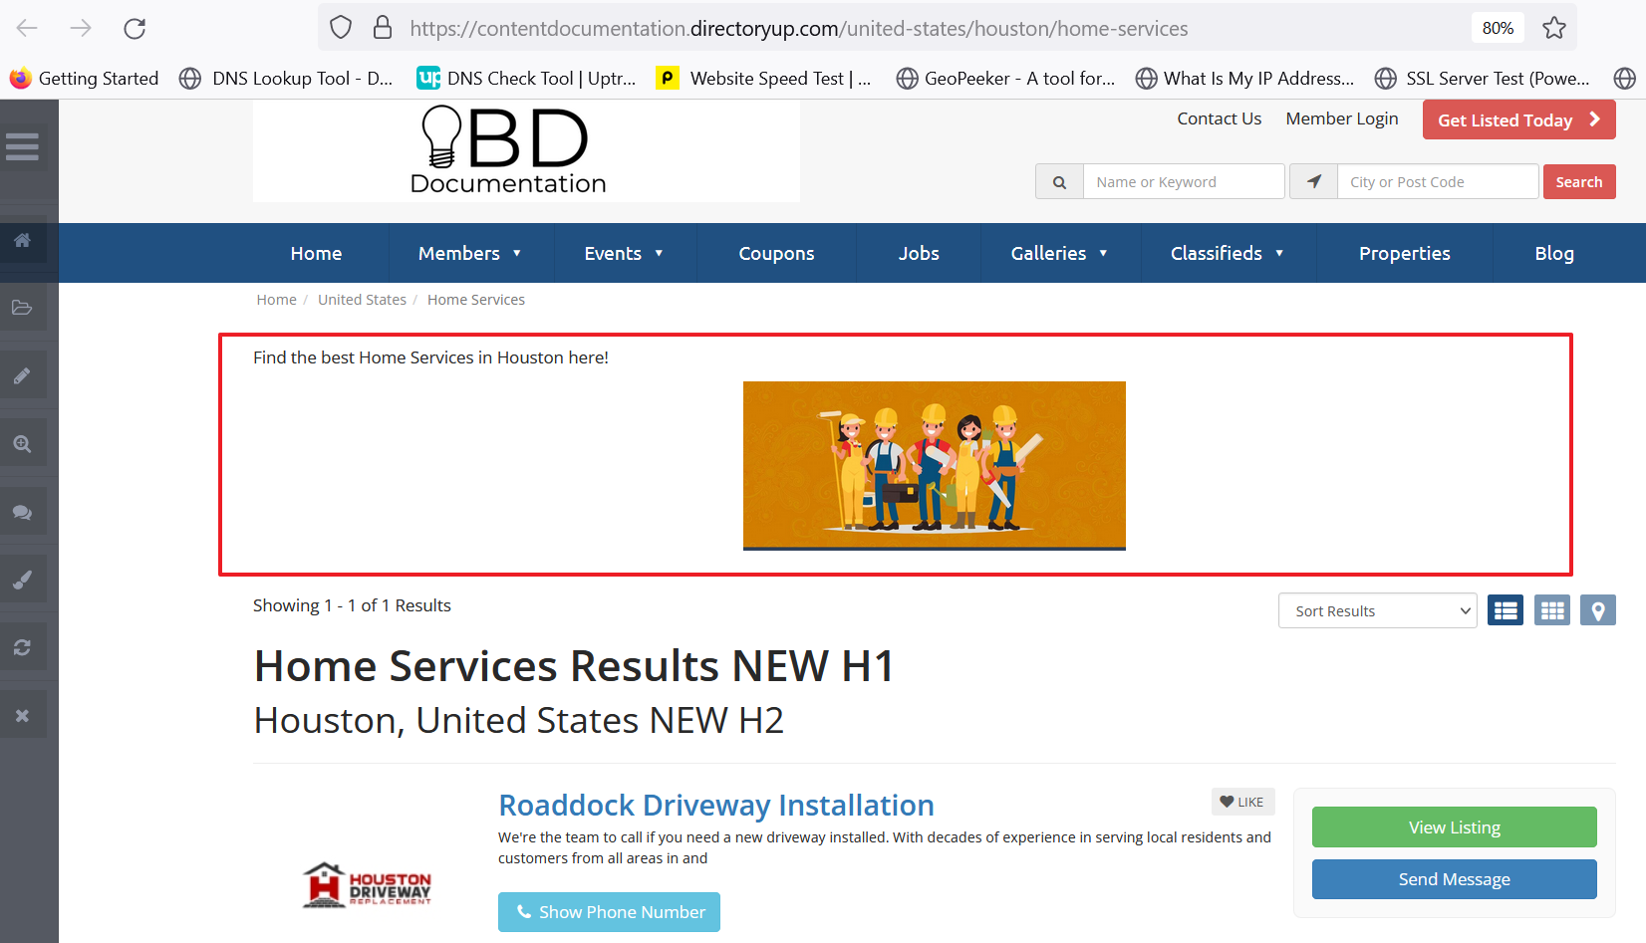Open the hamburger menu in left sidebar
Viewport: 1646px width, 943px height.
[x=22, y=146]
